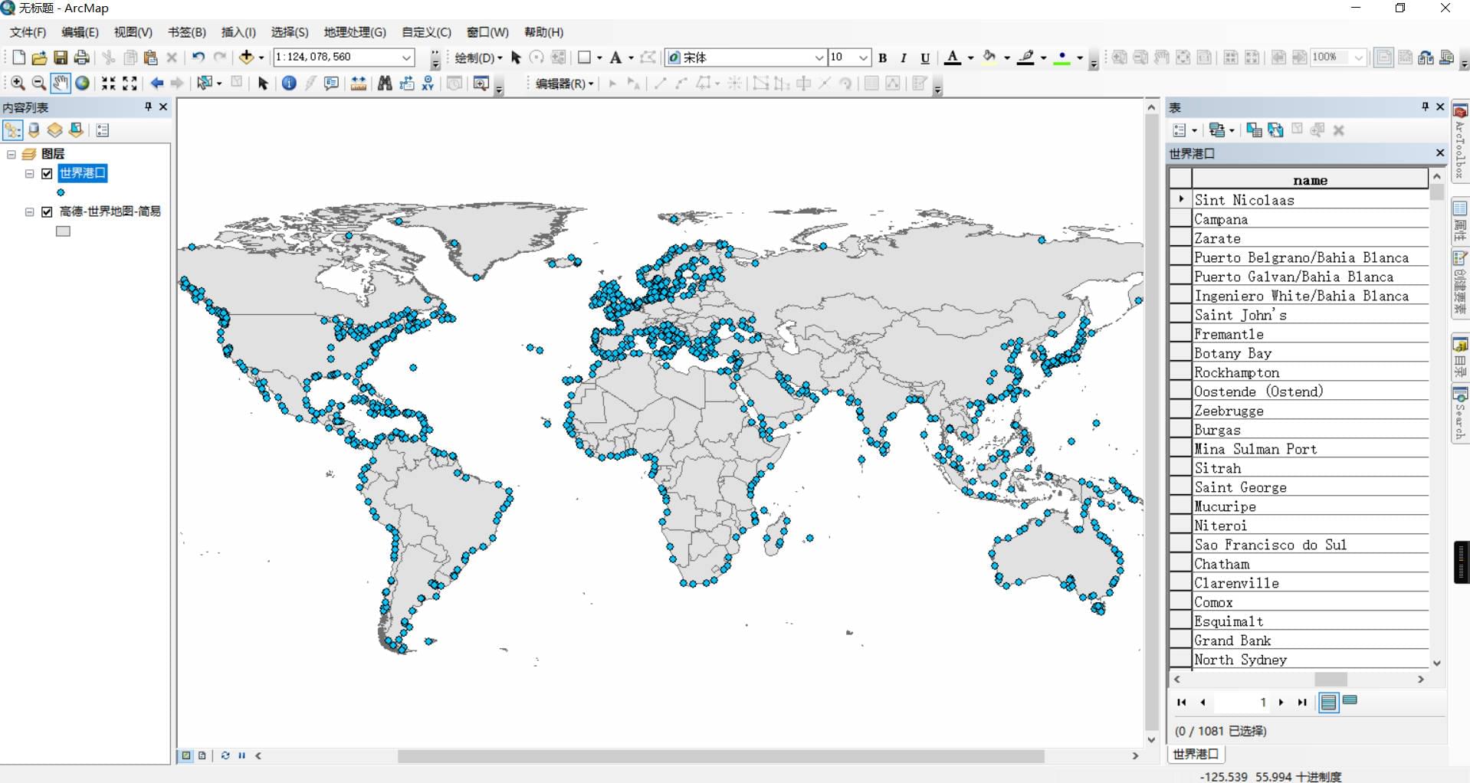Collapse the 图层 data frame tree

tap(11, 154)
